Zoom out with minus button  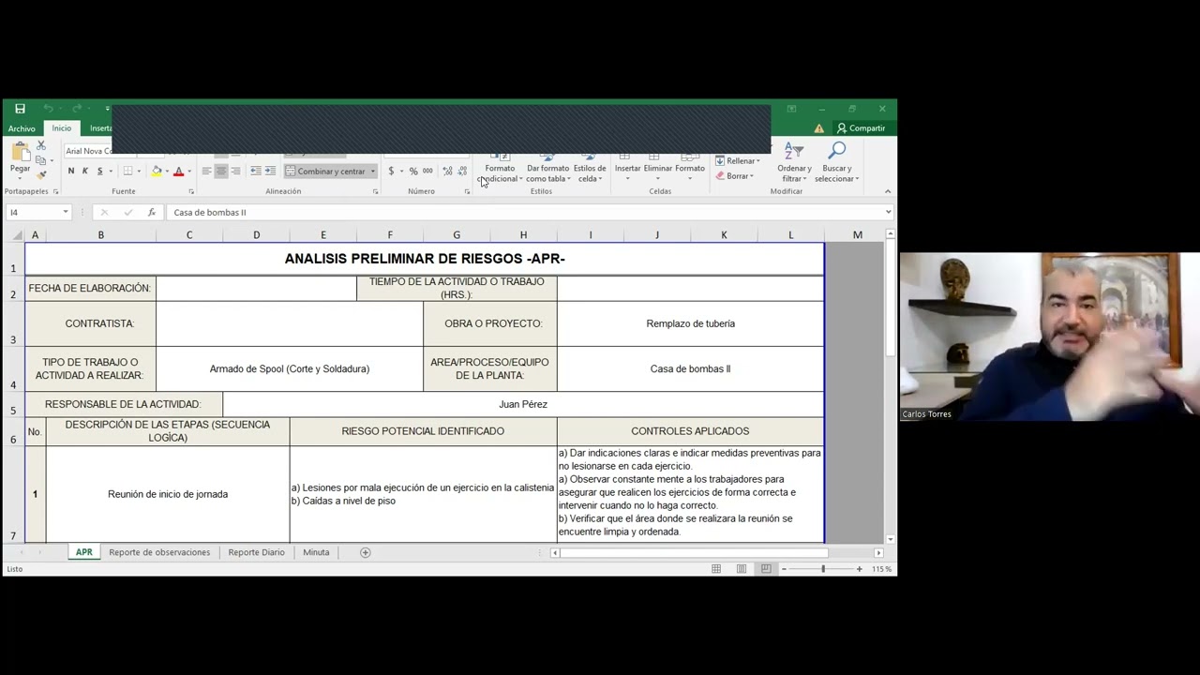tap(784, 569)
